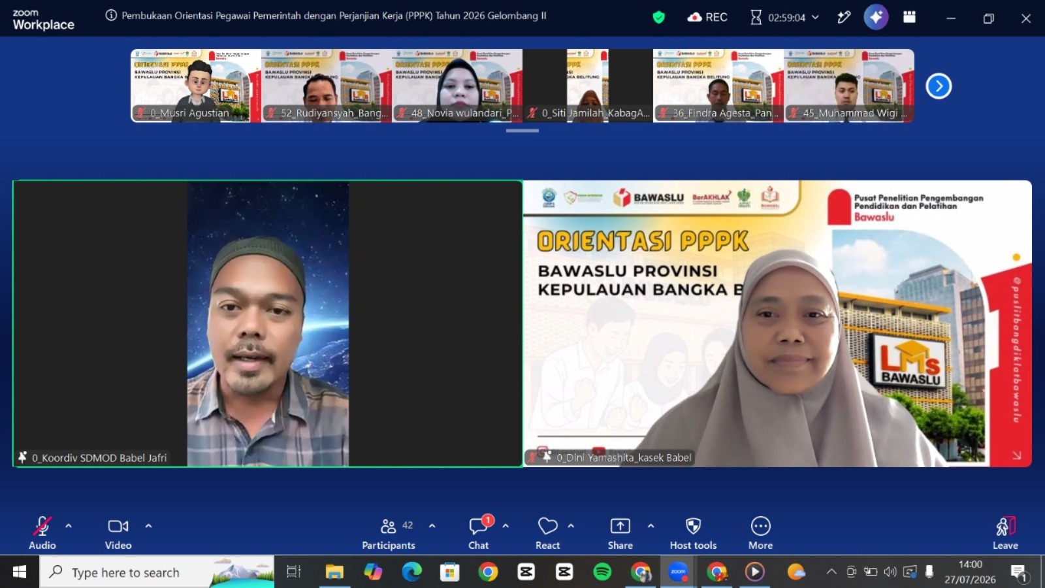Viewport: 1045px width, 588px height.
Task: Start screen Share
Action: coord(620,533)
